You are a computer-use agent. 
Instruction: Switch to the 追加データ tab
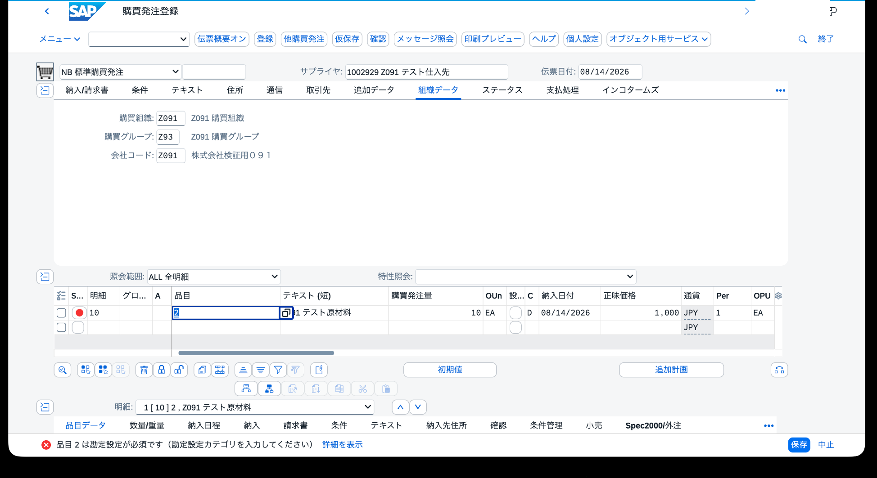point(374,90)
